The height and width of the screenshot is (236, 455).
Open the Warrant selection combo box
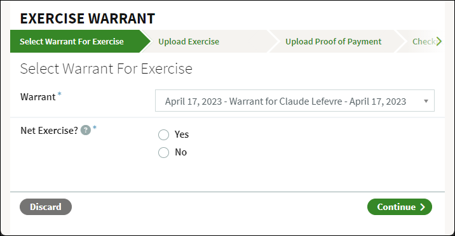(x=295, y=101)
